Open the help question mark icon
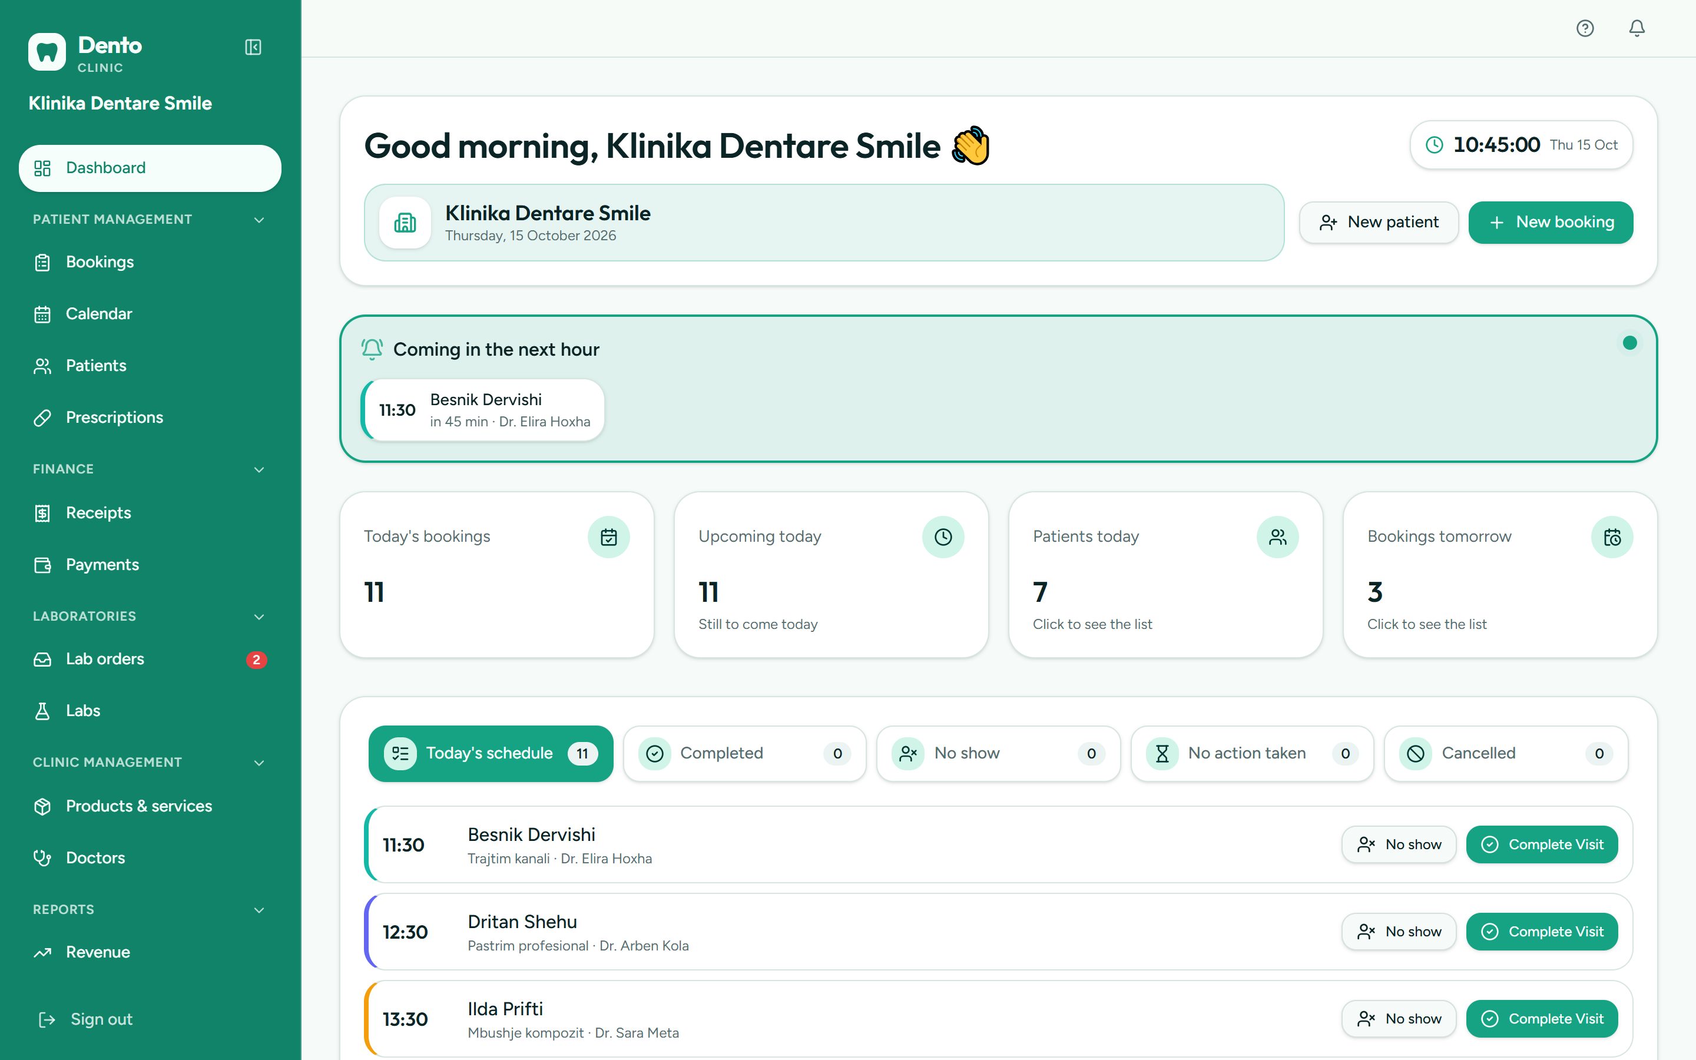The height and width of the screenshot is (1060, 1696). coord(1585,28)
